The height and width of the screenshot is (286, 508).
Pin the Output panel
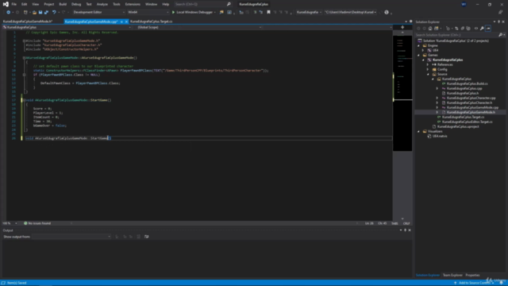tap(406, 230)
